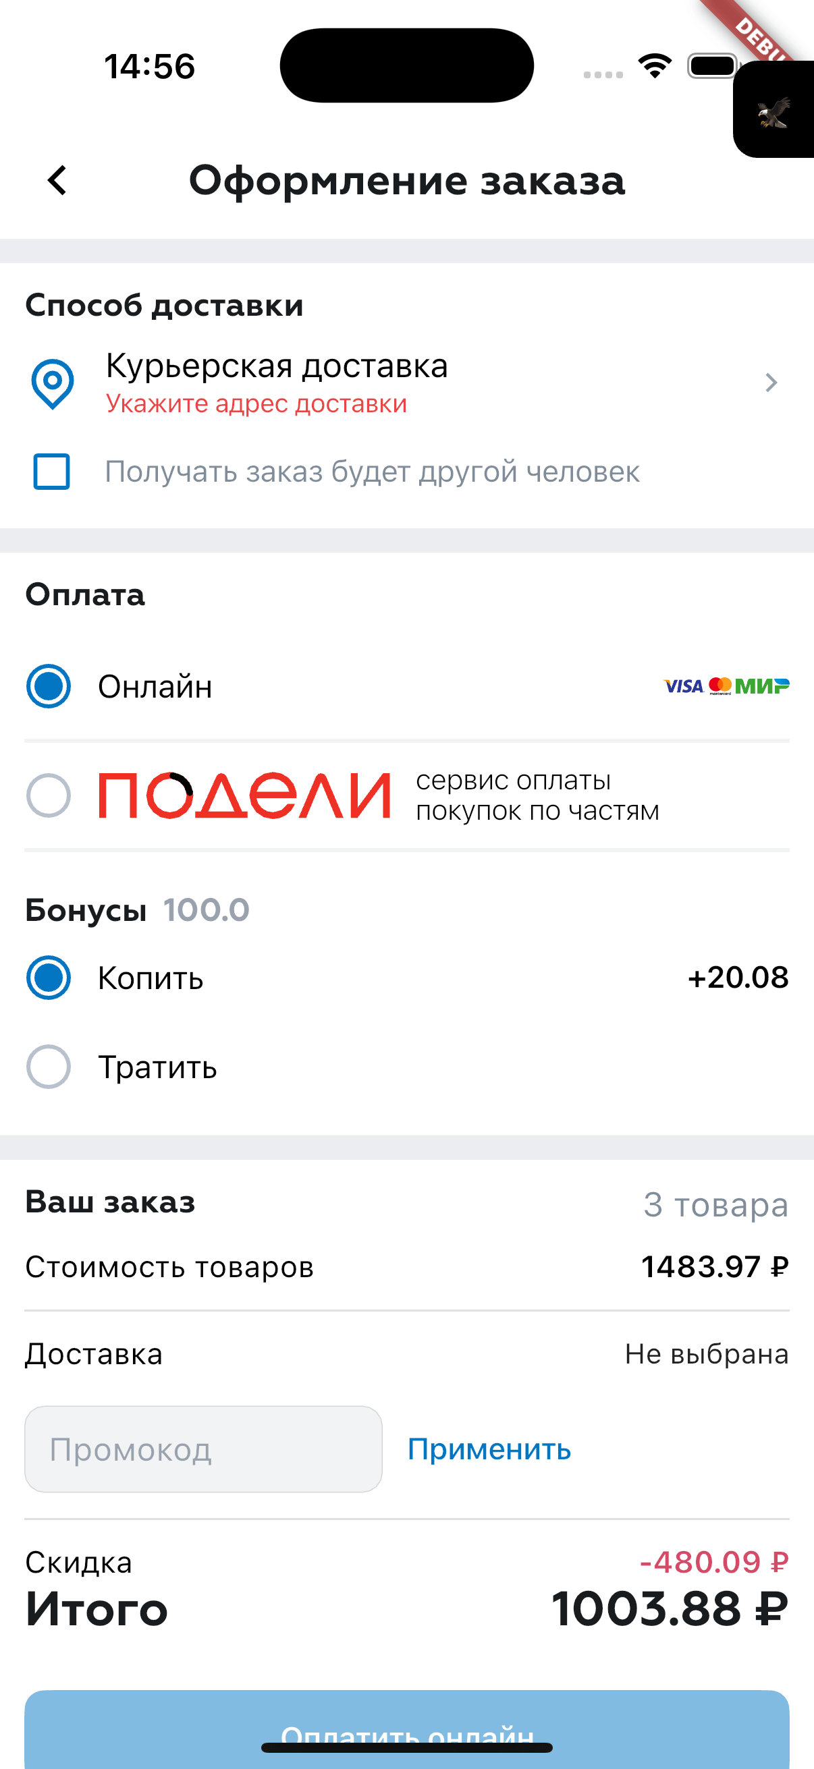
Task: Tap the back arrow icon
Action: [57, 181]
